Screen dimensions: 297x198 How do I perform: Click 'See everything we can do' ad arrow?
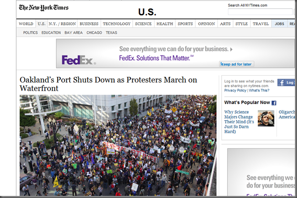(232, 50)
